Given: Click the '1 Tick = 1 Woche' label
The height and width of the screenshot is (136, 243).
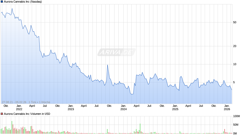Looking at the screenshot, I should coord(39,102).
